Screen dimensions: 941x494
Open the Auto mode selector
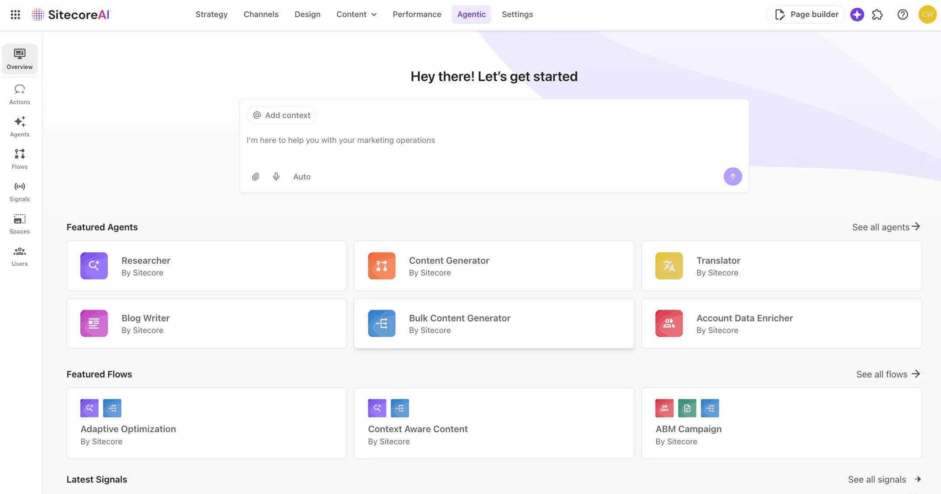coord(302,176)
